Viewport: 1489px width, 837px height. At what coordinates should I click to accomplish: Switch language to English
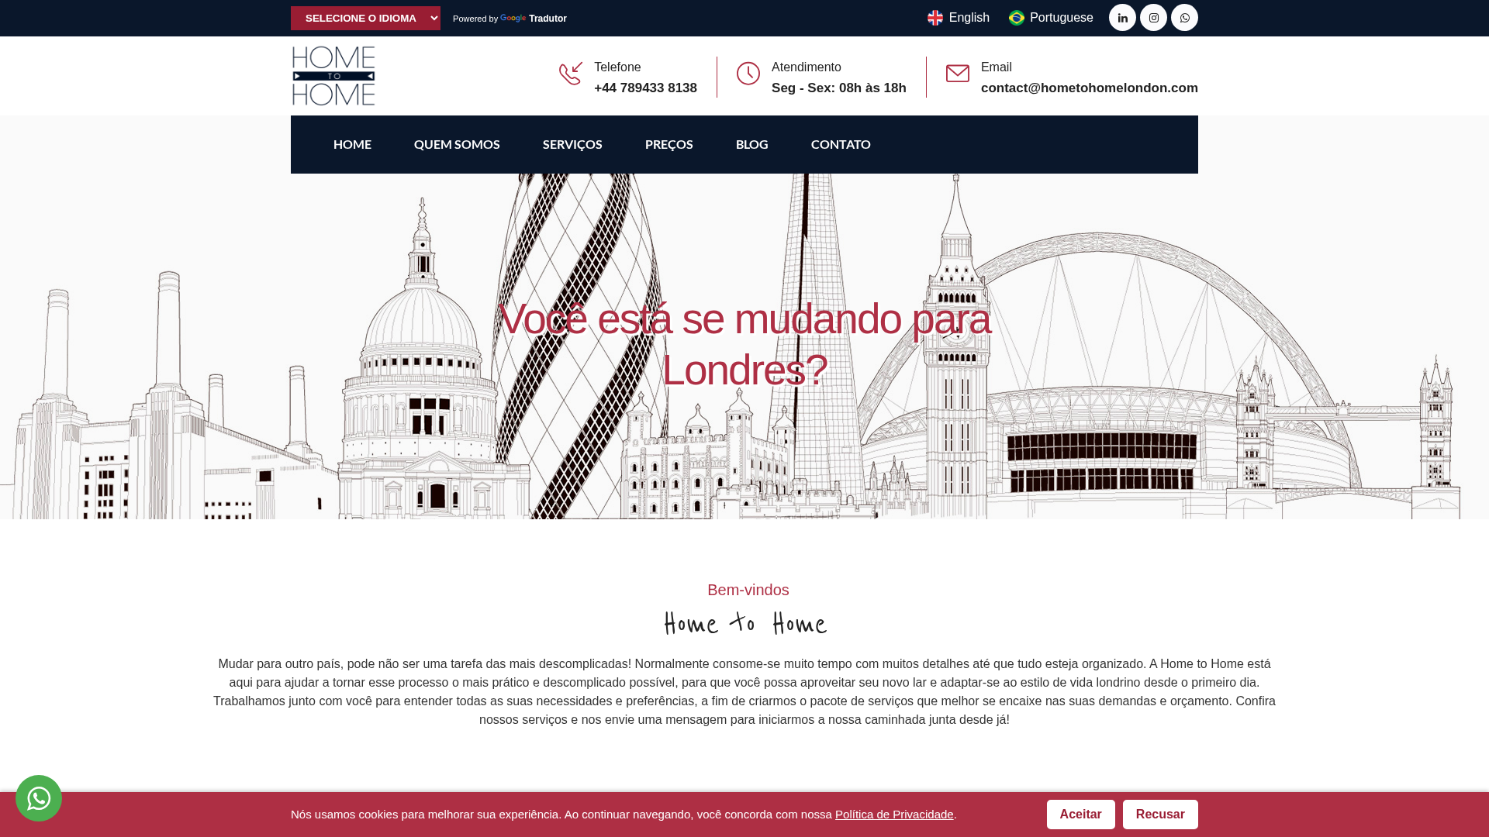tap(968, 17)
